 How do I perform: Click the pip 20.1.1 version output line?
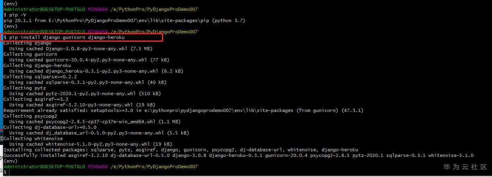coord(124,20)
